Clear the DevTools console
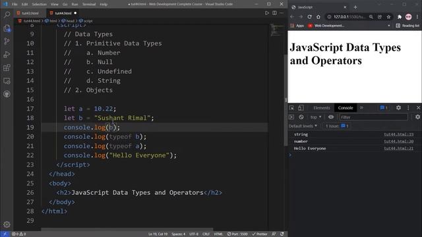The height and width of the screenshot is (237, 422). (301, 117)
